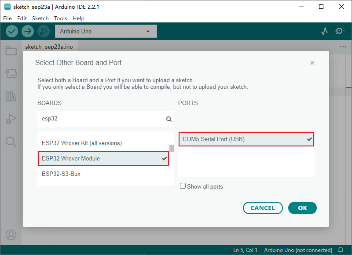Screen dimensions: 352x255
Task: Select ESP32 Wrover Module board
Action: 103,158
